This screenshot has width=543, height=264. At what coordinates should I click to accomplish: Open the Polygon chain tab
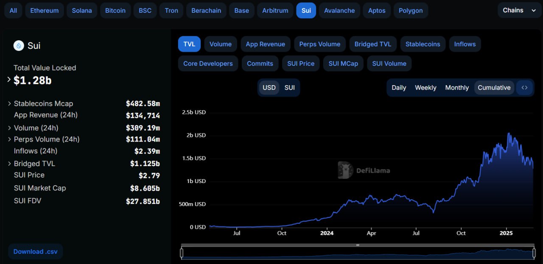point(411,11)
